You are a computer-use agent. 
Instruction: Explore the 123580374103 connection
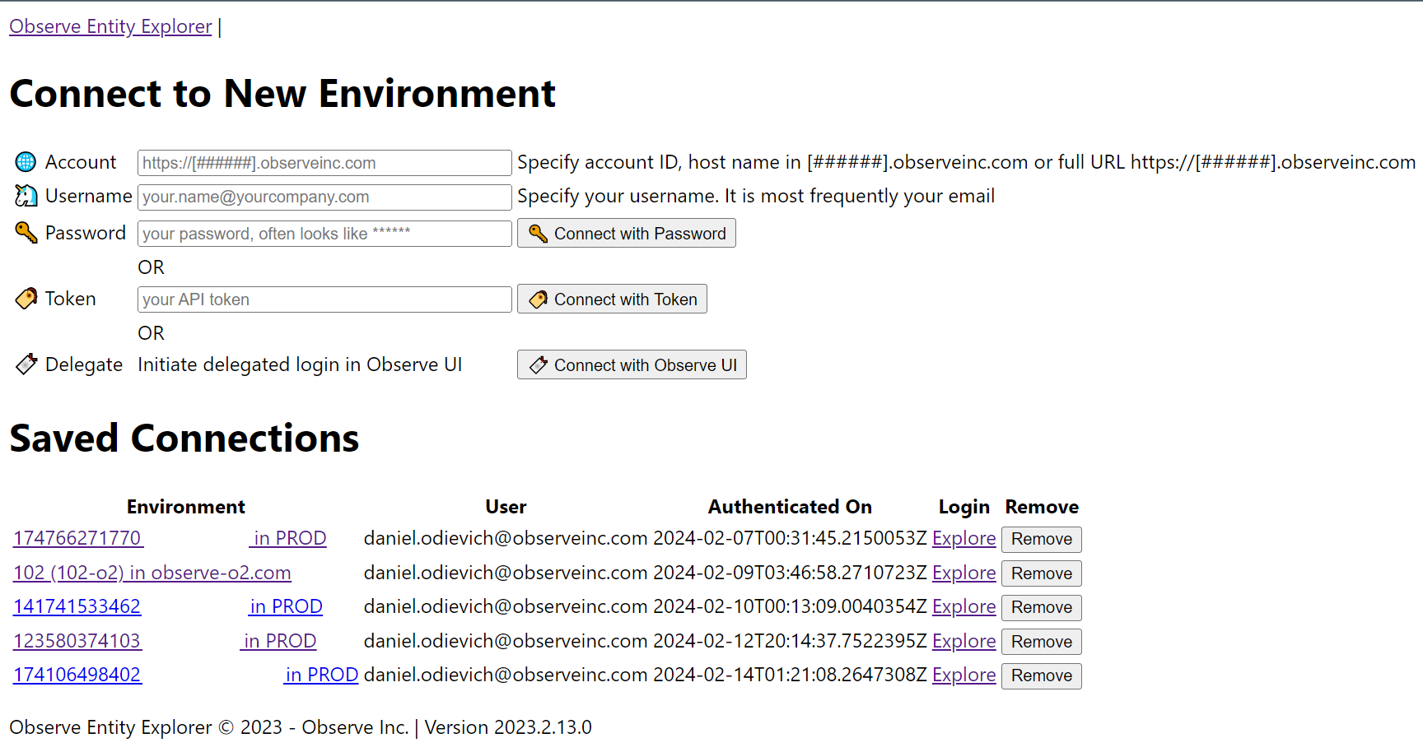coord(963,641)
